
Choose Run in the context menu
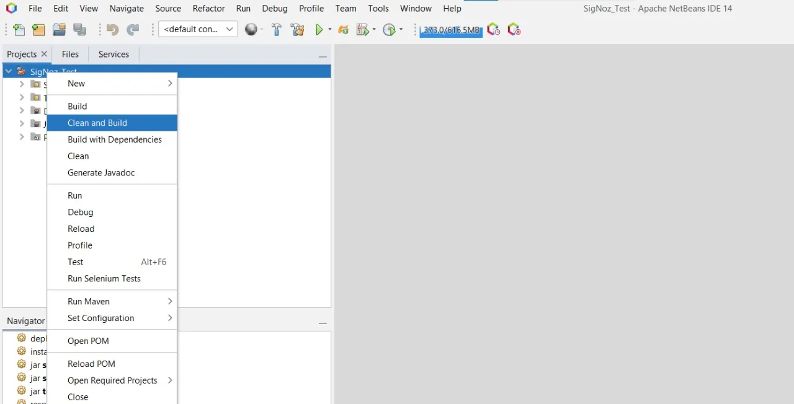pyautogui.click(x=112, y=195)
